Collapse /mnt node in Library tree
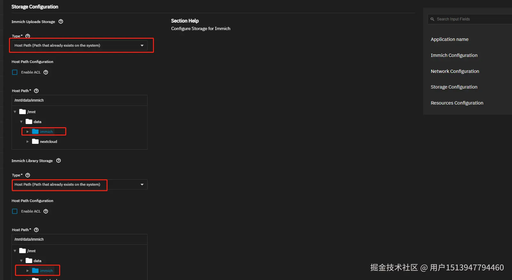This screenshot has height=280, width=512. click(x=15, y=251)
